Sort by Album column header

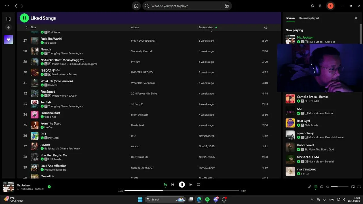tap(135, 27)
